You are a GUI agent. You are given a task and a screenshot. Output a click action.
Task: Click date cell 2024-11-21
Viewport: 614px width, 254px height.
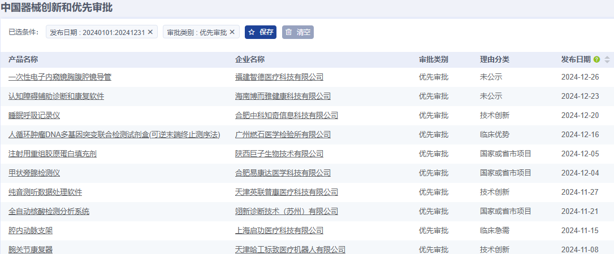click(x=580, y=212)
